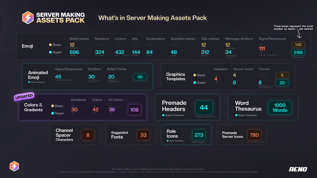Click the Emoji Basic total box 148

tap(298, 45)
